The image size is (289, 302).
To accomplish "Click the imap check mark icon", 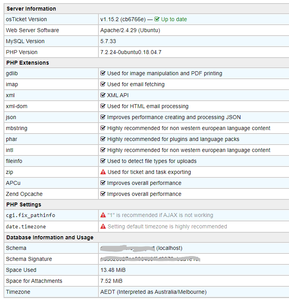I will 103,84.
